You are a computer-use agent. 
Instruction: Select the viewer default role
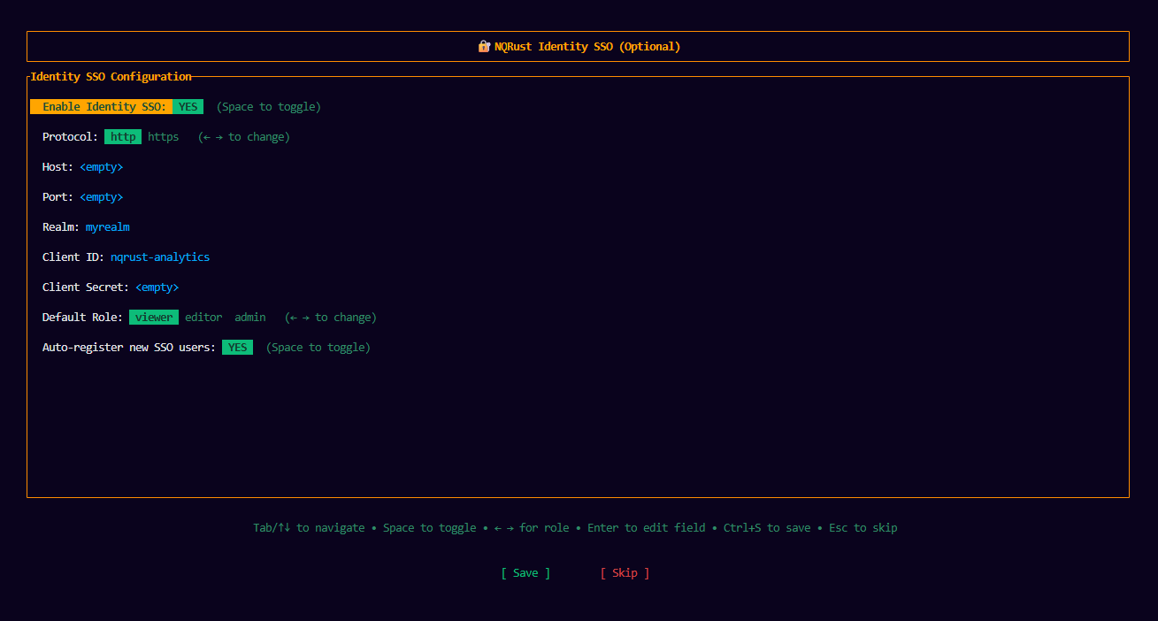[x=154, y=318]
